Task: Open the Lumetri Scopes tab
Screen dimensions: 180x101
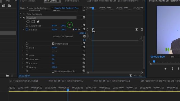Action: (72, 1)
